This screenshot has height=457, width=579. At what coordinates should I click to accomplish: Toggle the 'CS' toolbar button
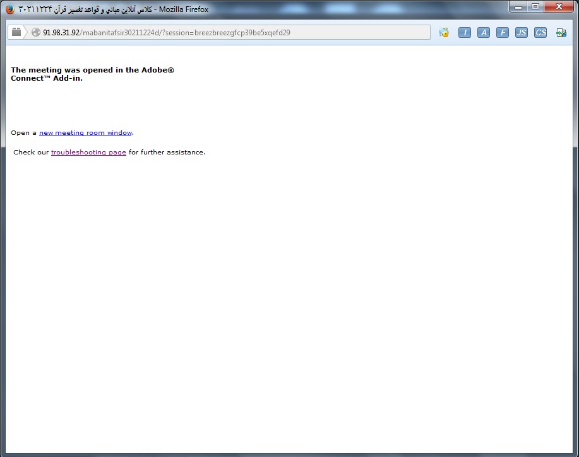tap(540, 32)
